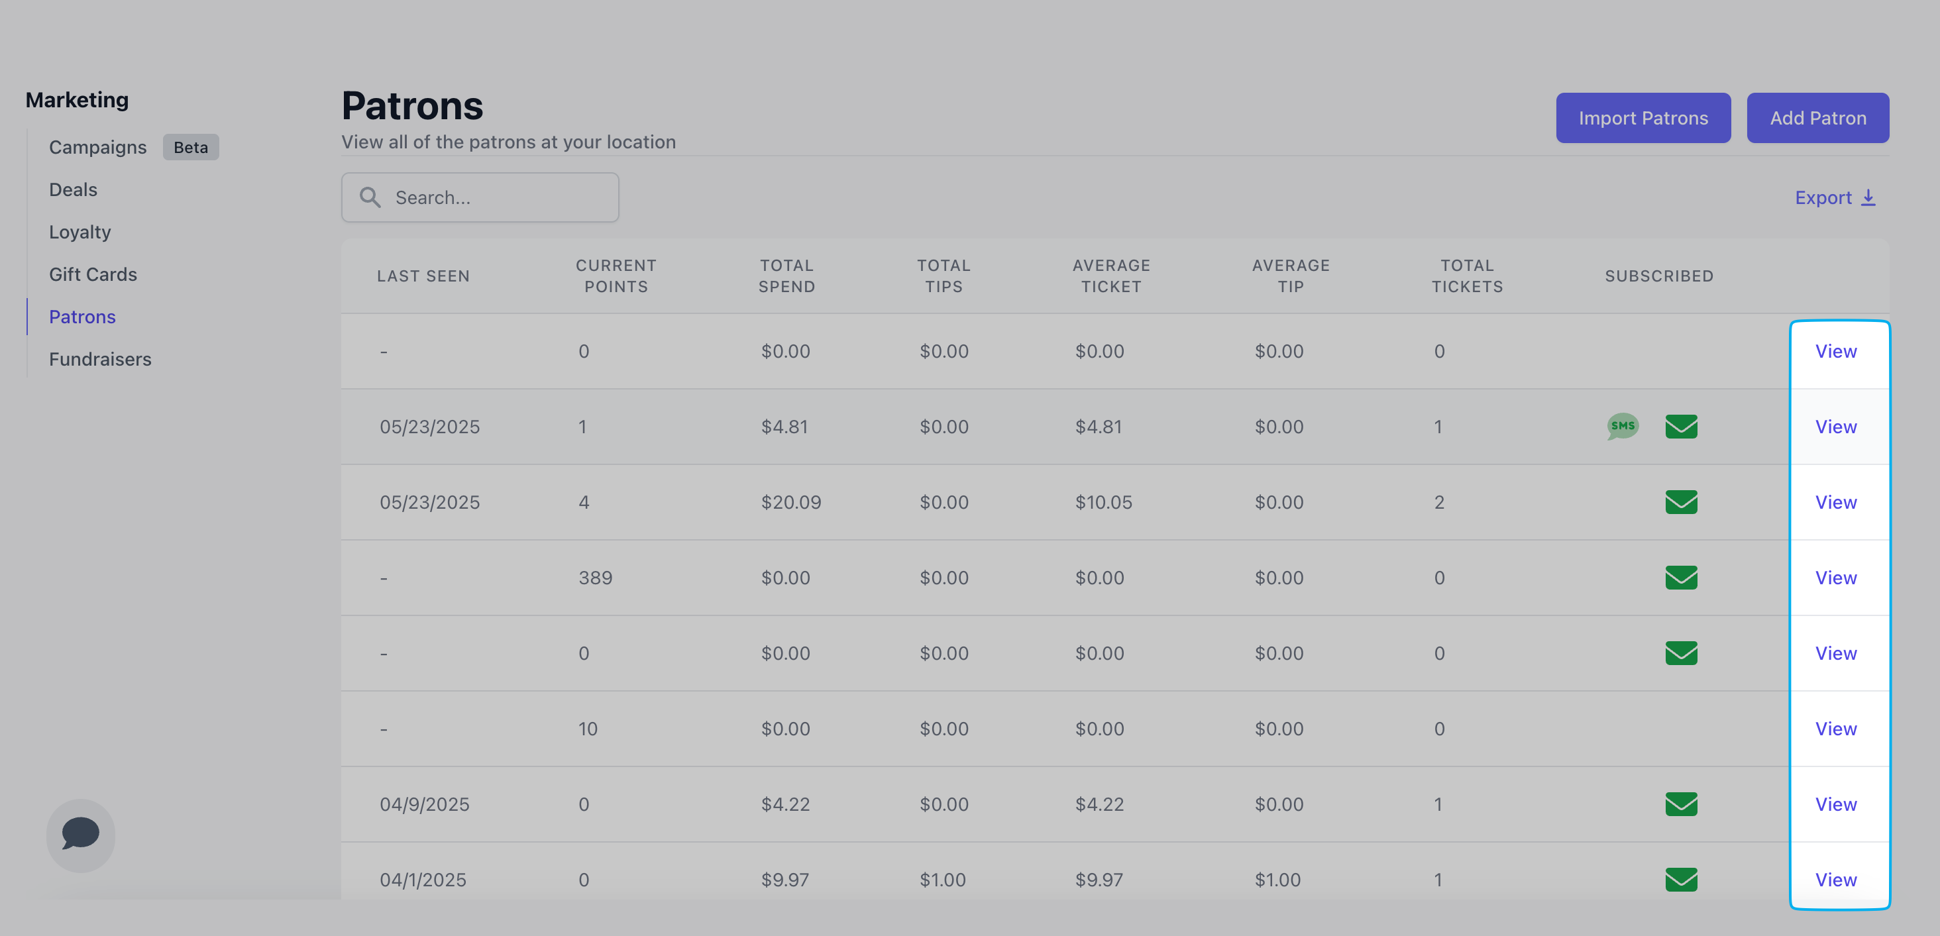View the patron with 389 current points

tap(1835, 578)
